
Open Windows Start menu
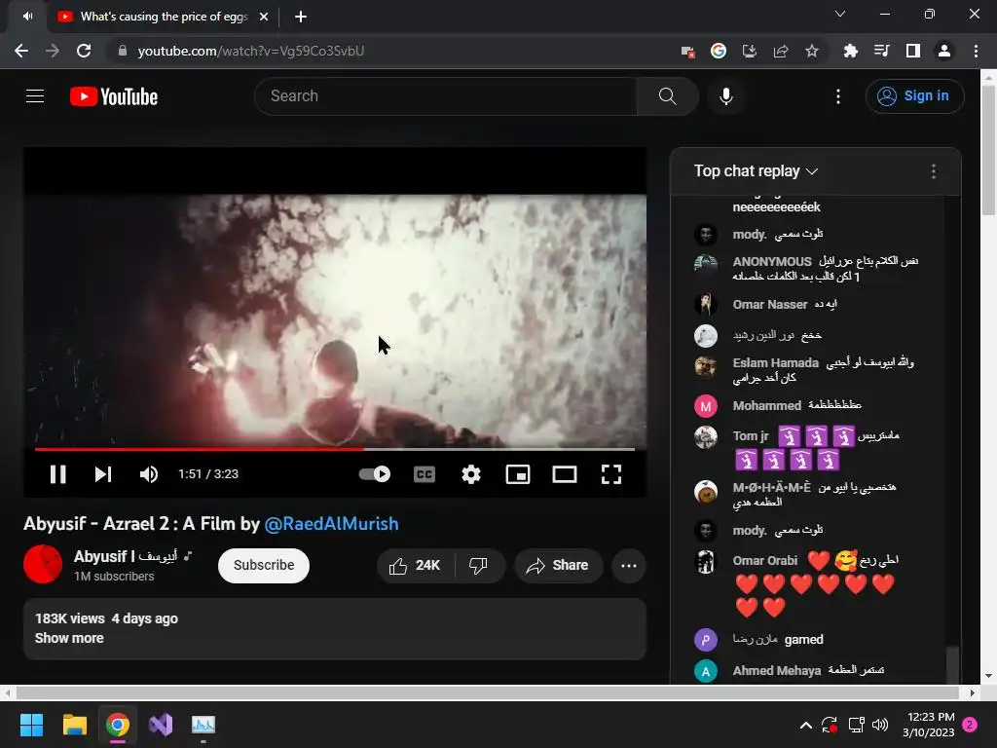point(31,725)
